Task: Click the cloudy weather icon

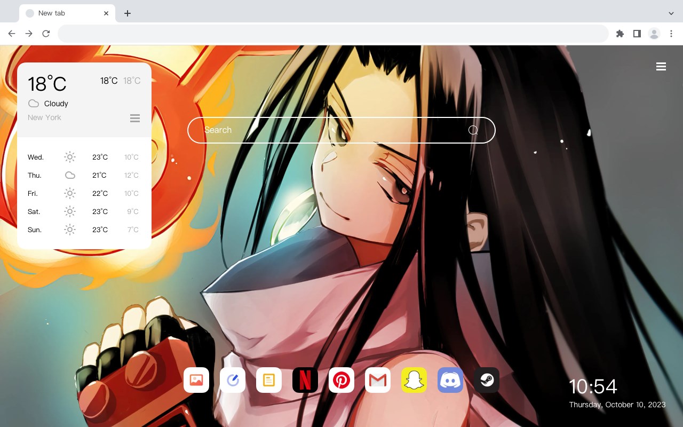Action: (x=34, y=104)
